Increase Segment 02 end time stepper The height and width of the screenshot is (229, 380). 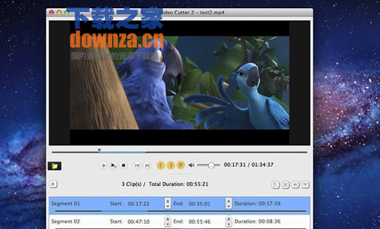coord(229,219)
